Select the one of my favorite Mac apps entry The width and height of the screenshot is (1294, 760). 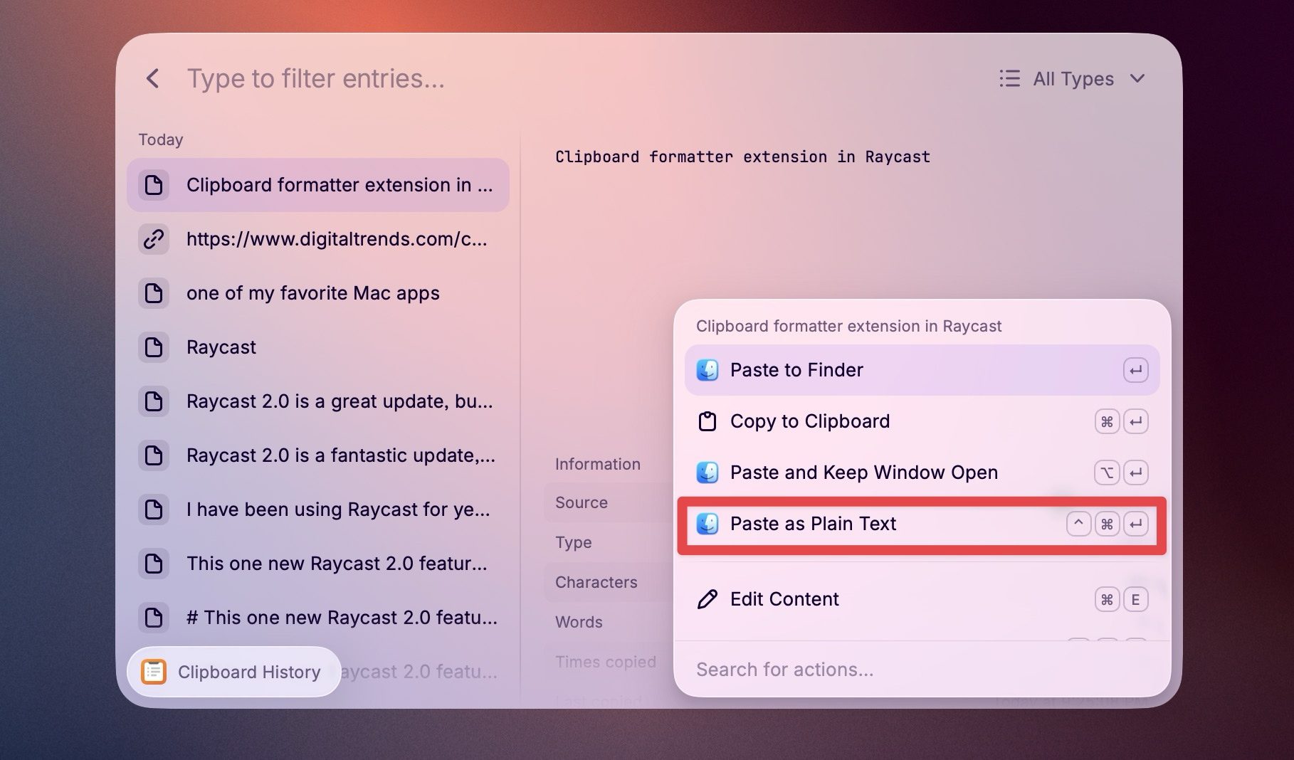click(318, 293)
